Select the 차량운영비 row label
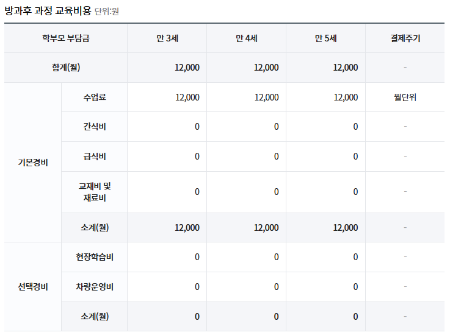 pyautogui.click(x=95, y=287)
